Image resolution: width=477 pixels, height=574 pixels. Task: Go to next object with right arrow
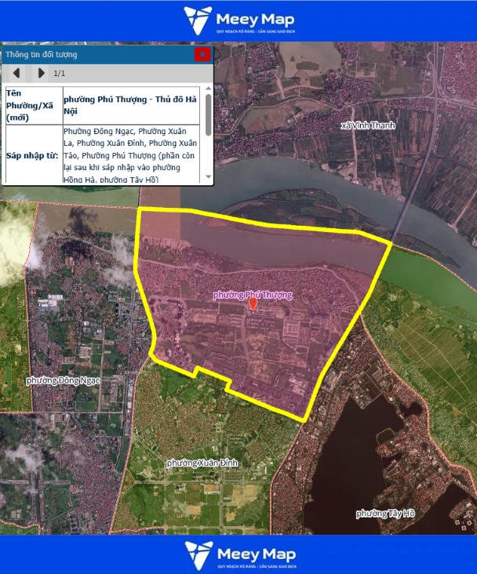41,73
